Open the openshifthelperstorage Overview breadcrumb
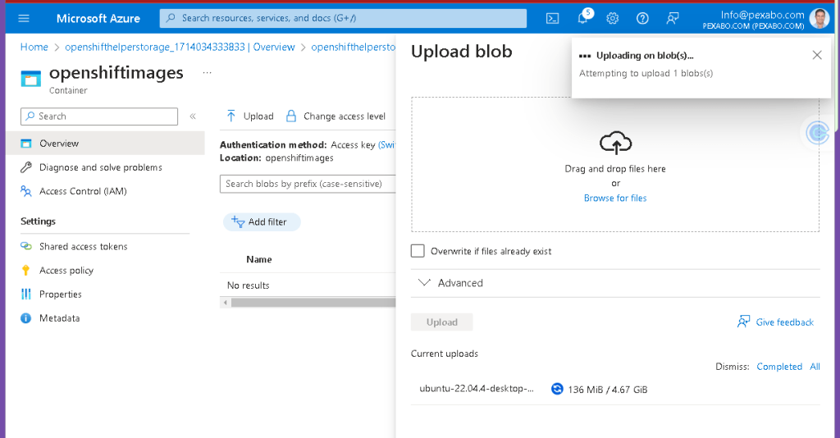The width and height of the screenshot is (840, 438). [x=180, y=47]
